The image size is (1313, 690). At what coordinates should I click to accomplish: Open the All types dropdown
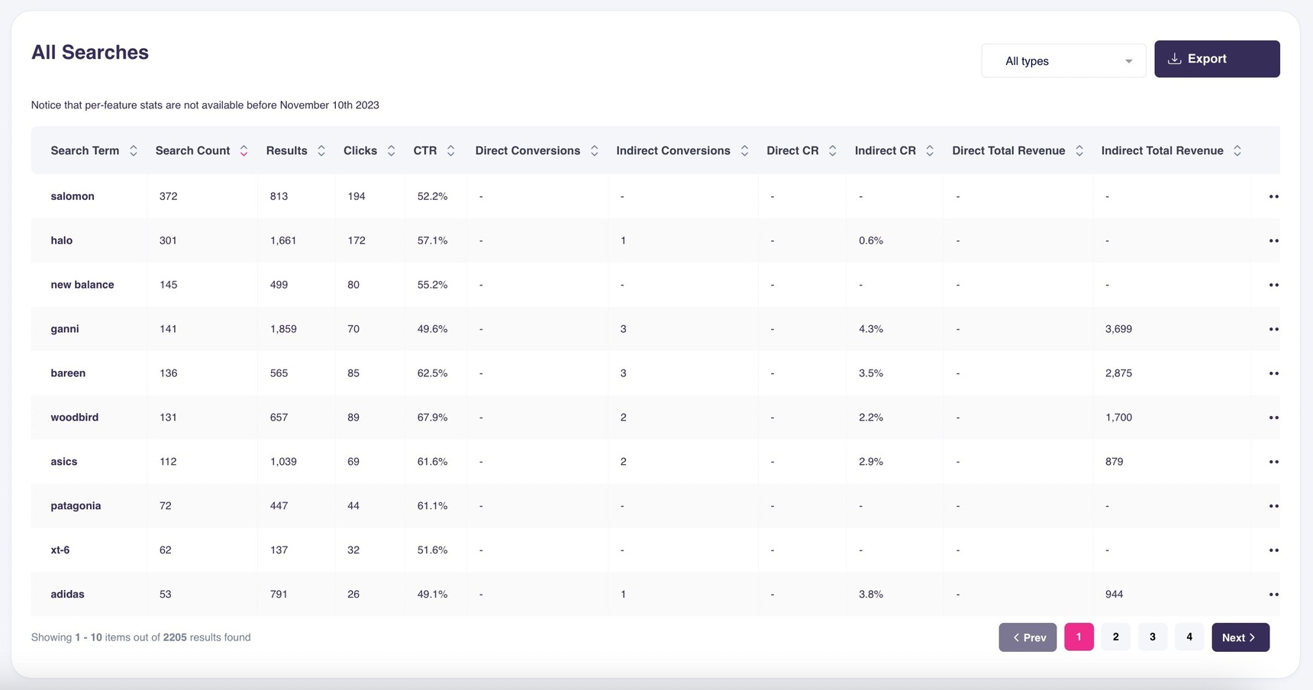[1063, 61]
